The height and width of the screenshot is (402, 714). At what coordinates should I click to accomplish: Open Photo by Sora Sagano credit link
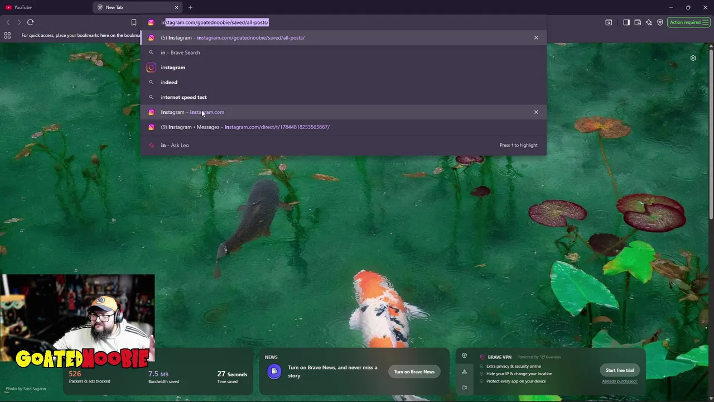point(26,389)
